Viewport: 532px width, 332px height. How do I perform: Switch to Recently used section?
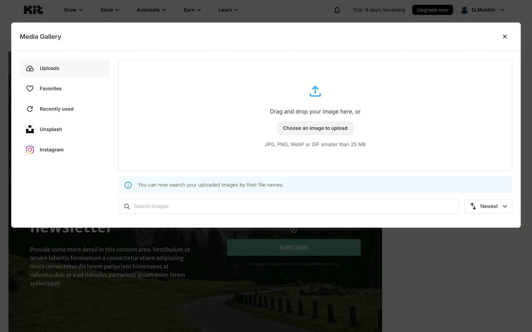57,109
